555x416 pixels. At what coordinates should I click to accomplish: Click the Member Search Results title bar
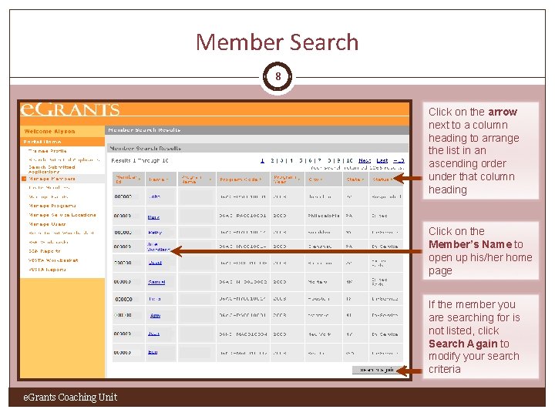click(257, 130)
